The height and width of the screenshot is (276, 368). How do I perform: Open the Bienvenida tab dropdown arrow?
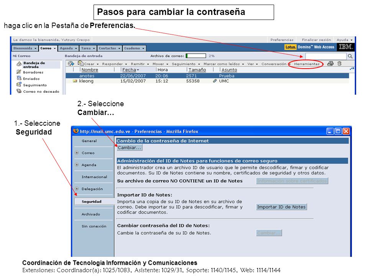(35, 48)
